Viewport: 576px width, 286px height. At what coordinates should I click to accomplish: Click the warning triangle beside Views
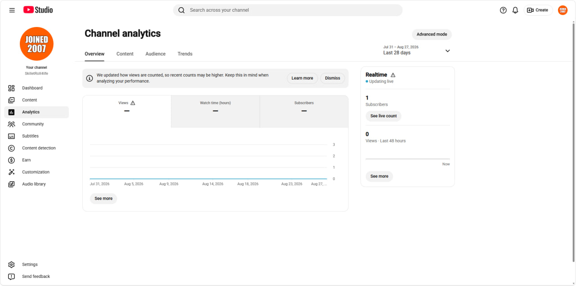(x=133, y=103)
